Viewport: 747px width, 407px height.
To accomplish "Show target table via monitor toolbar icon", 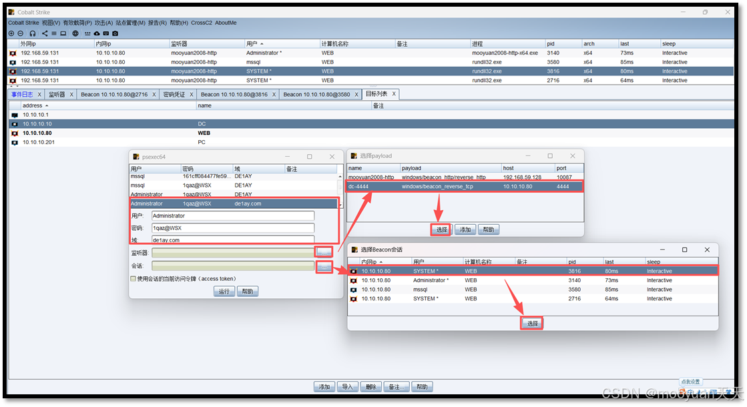I will pyautogui.click(x=63, y=33).
